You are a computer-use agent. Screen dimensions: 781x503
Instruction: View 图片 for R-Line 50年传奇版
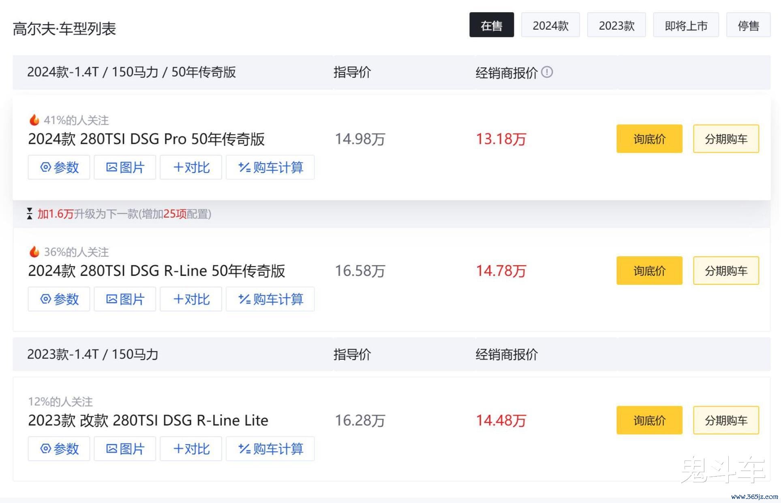[x=125, y=299]
